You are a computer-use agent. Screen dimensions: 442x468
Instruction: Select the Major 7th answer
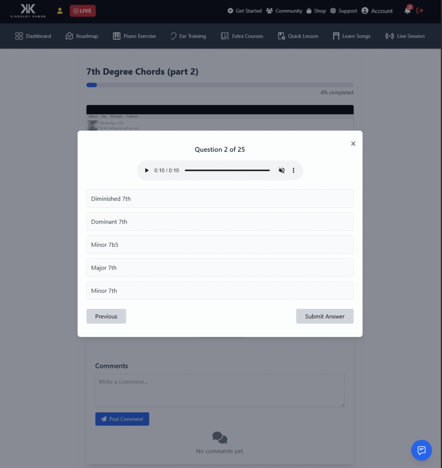220,268
